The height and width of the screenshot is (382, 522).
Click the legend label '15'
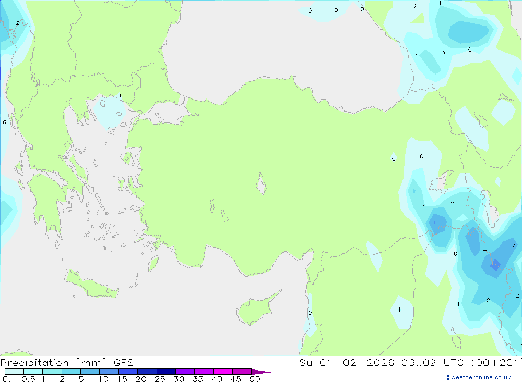coord(122,379)
